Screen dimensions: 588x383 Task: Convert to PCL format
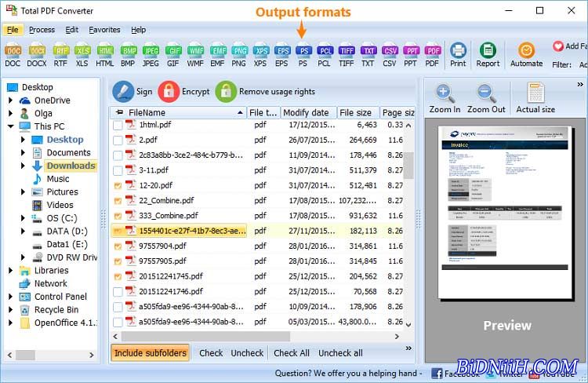(325, 55)
